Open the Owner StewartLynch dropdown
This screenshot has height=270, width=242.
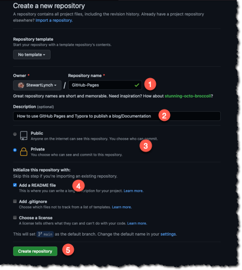[37, 85]
